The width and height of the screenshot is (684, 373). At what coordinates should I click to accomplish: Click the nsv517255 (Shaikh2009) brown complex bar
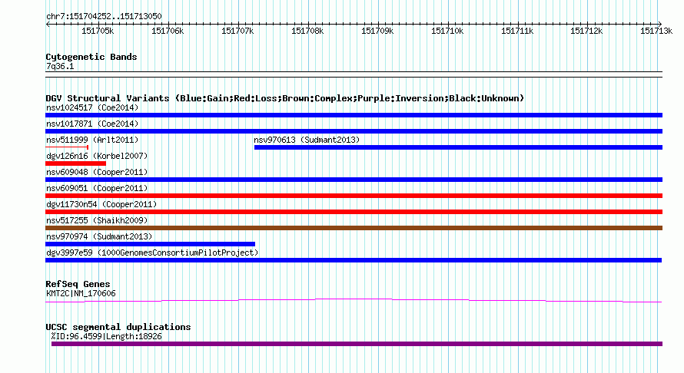[354, 228]
